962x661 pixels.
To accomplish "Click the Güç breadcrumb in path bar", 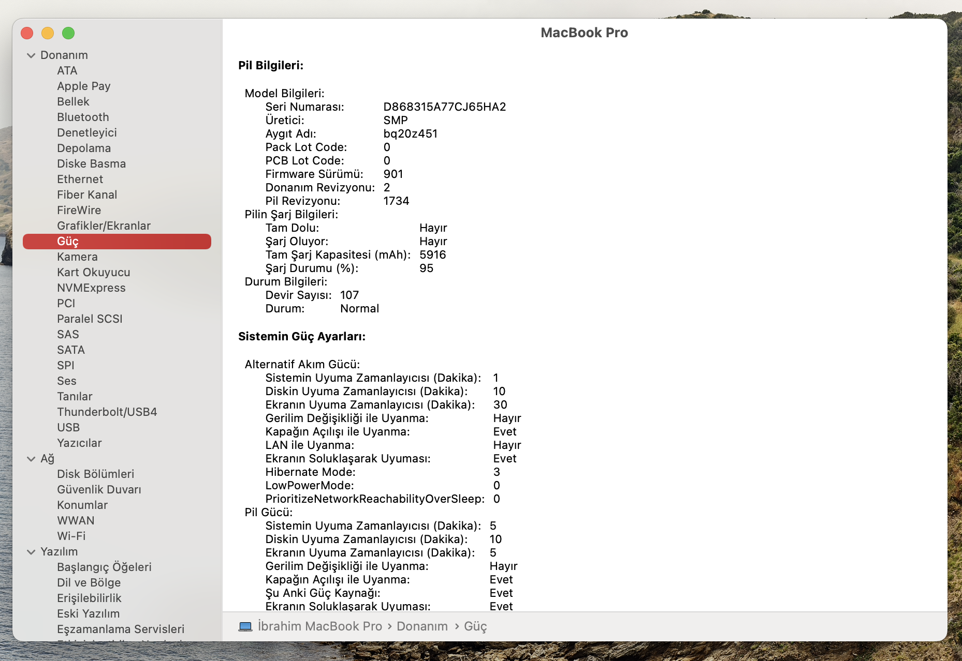I will 475,626.
